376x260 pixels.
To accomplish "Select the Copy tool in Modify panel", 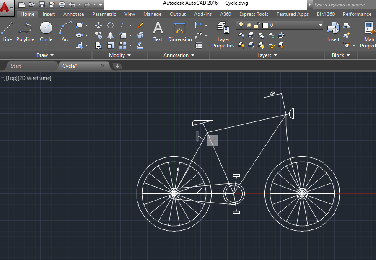I will pyautogui.click(x=99, y=35).
